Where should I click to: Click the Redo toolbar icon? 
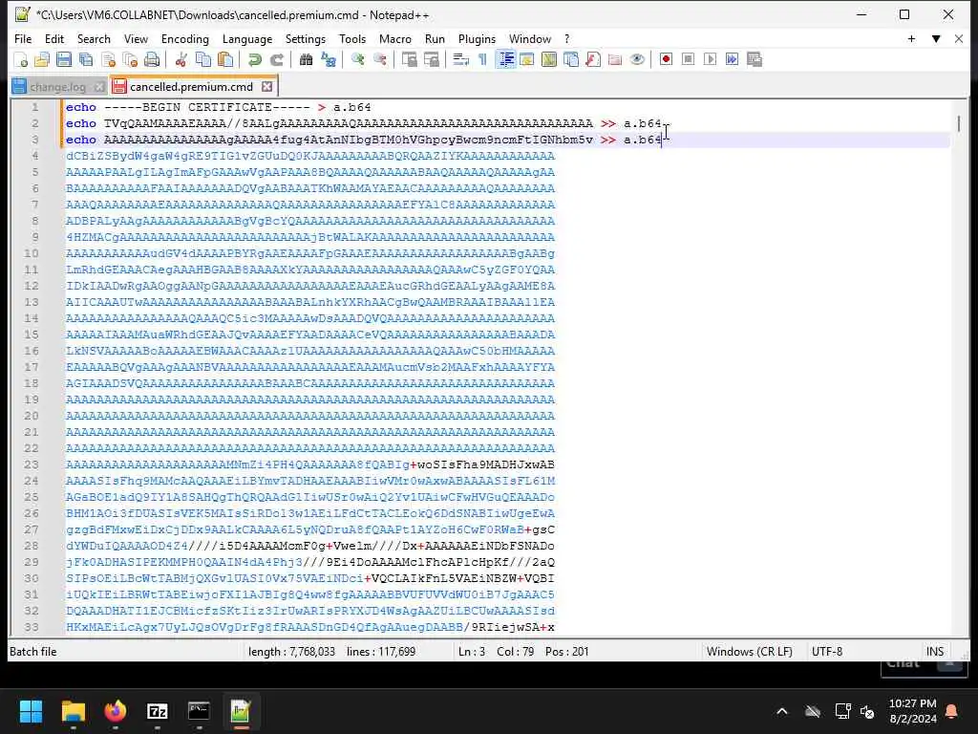pos(276,59)
